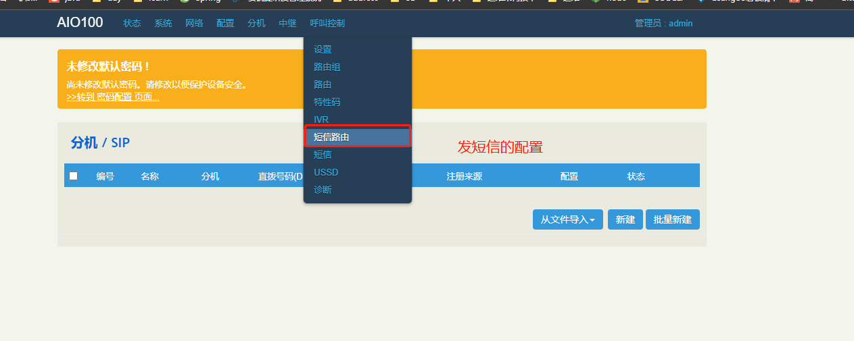
Task: Click the 注册来源 column header
Action: tap(464, 176)
